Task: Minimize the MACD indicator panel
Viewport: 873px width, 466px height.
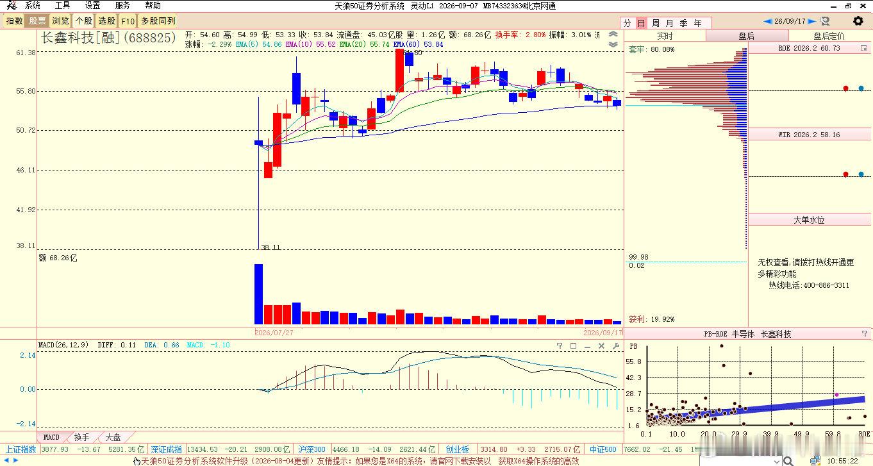Action: pyautogui.click(x=588, y=346)
